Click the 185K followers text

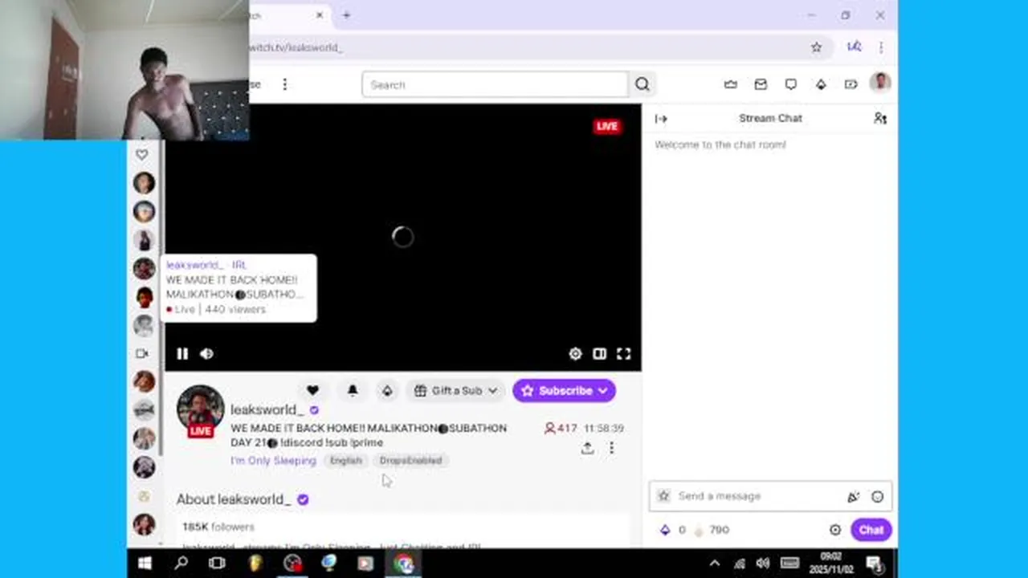218,527
